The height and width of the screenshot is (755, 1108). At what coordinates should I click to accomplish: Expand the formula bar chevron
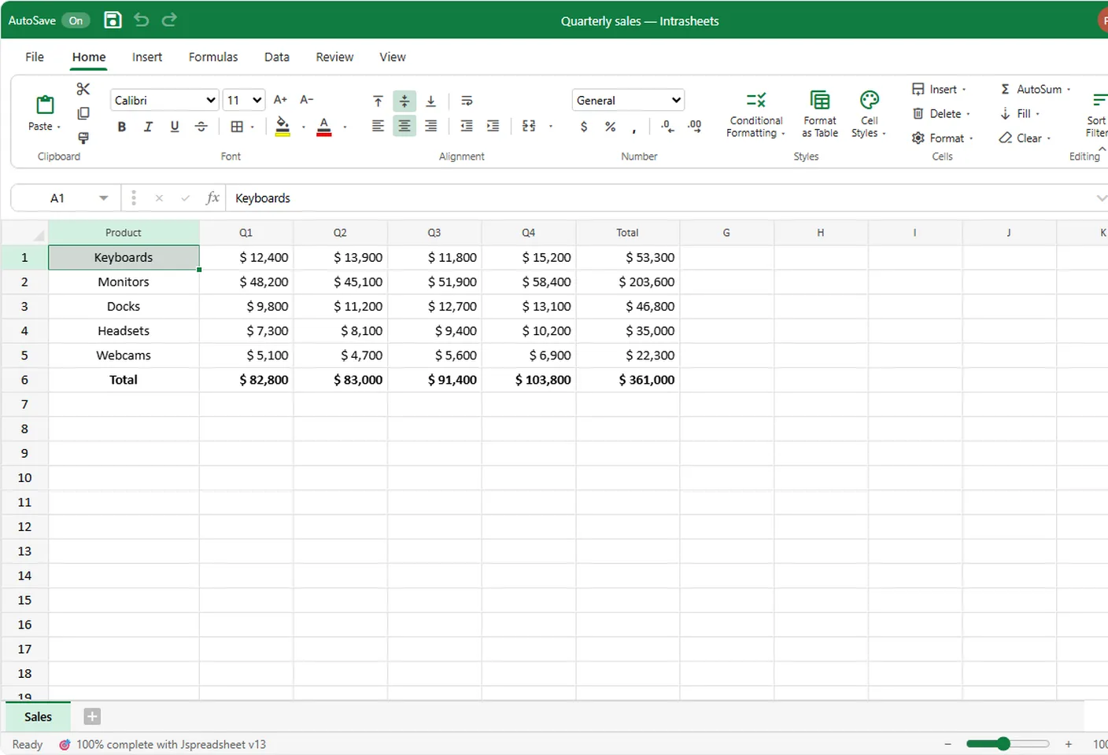[1101, 198]
